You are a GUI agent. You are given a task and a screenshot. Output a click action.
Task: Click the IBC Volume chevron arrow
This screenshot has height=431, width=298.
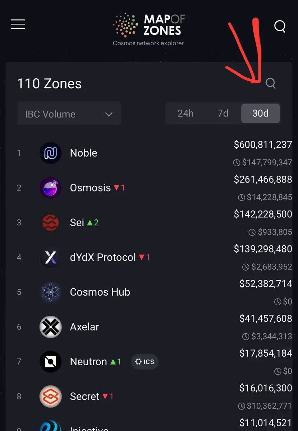(x=109, y=115)
